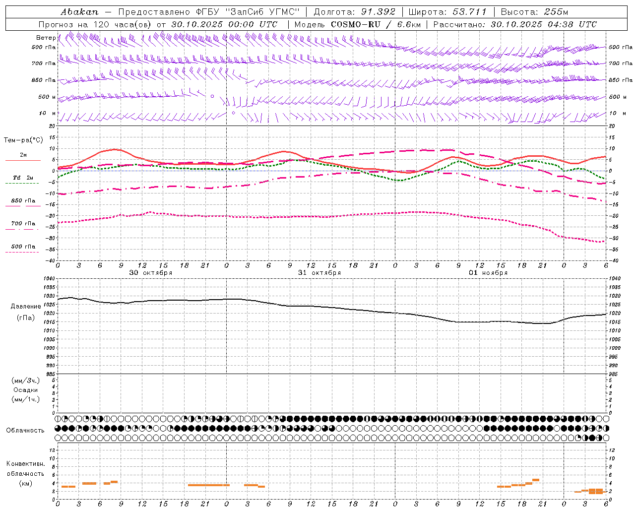The height and width of the screenshot is (508, 635).
Task: Click the forecast start 30.10.2025 00:00 UTC
Action: click(224, 24)
